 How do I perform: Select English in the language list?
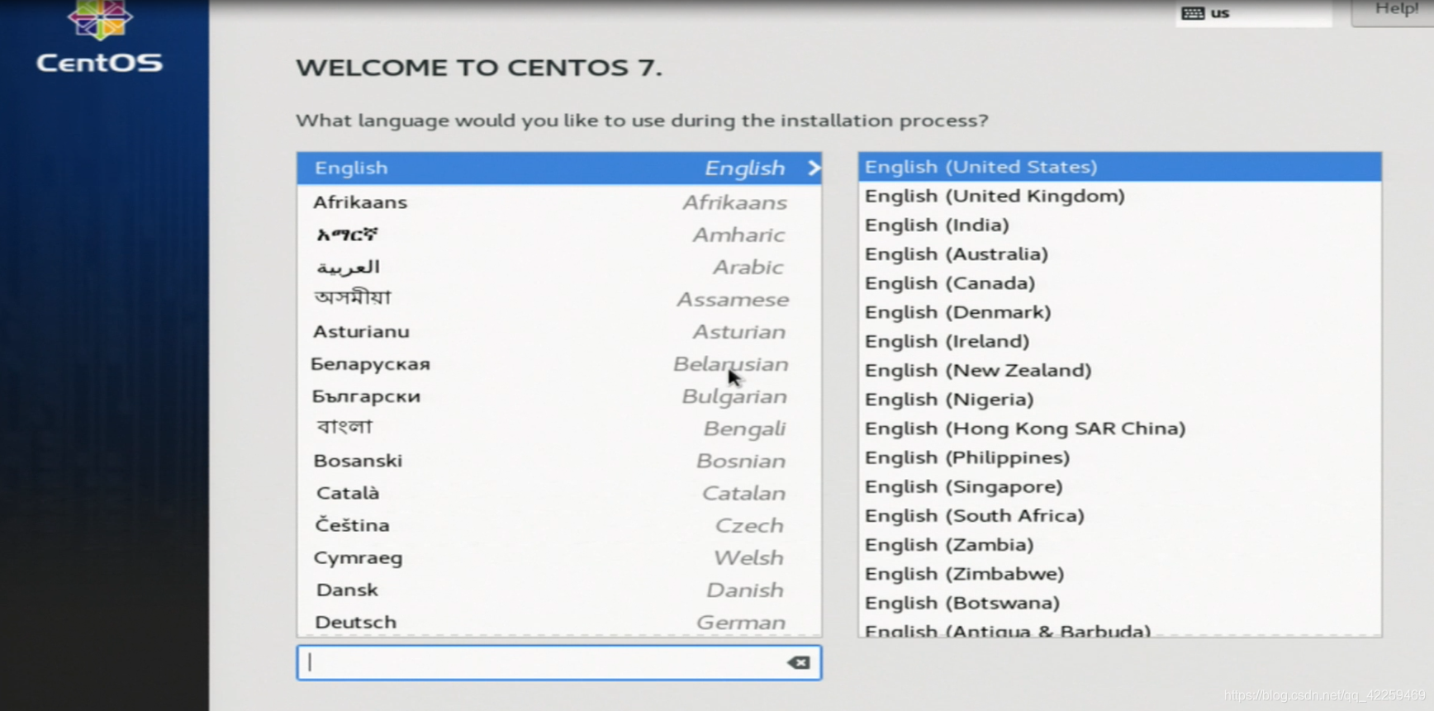[x=559, y=168]
